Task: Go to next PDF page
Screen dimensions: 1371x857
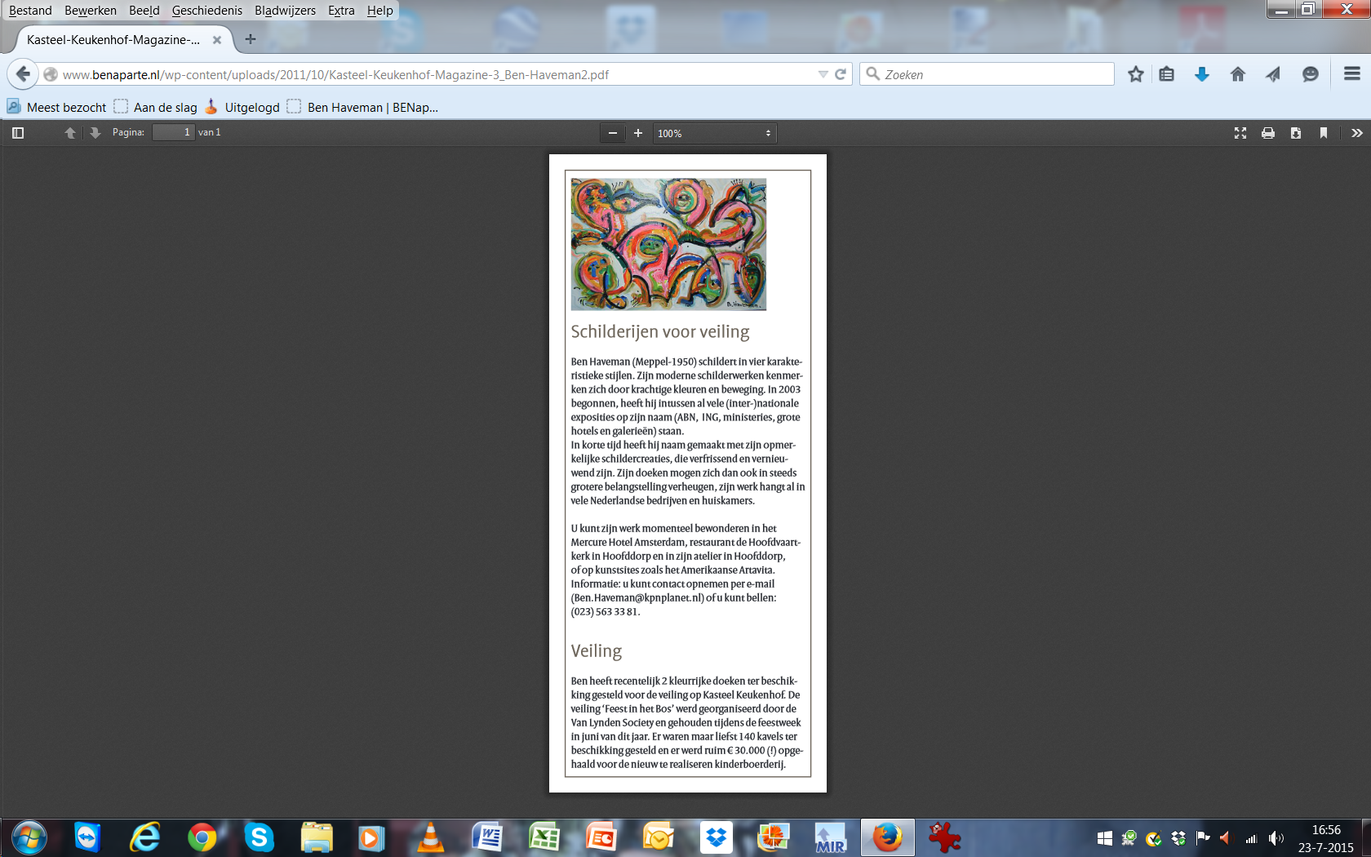Action: [x=95, y=133]
